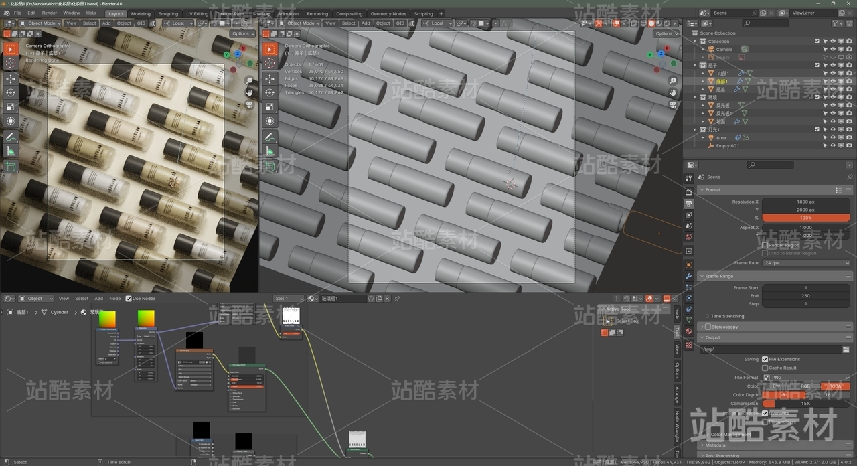
Task: Switch to Scripting workspace tab
Action: tap(424, 13)
